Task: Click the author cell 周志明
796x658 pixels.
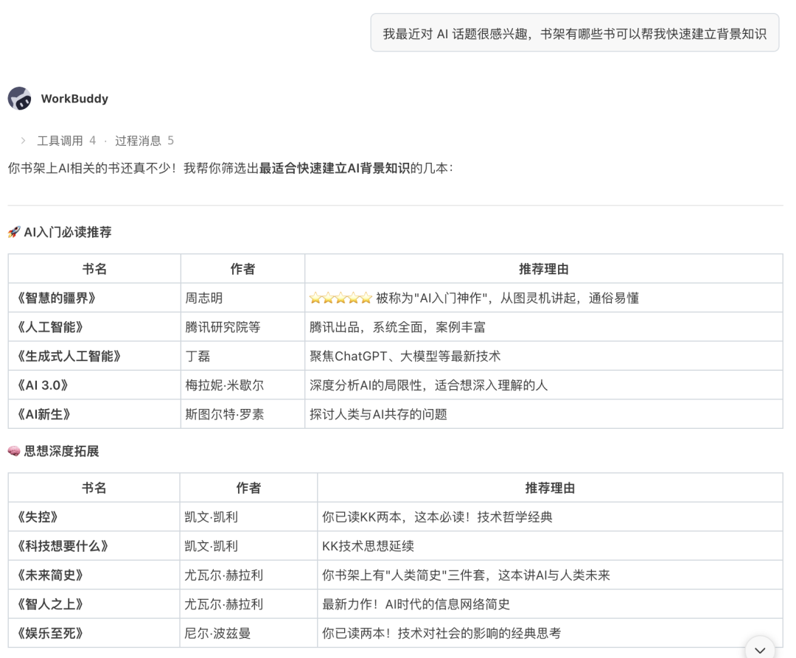Action: click(242, 298)
